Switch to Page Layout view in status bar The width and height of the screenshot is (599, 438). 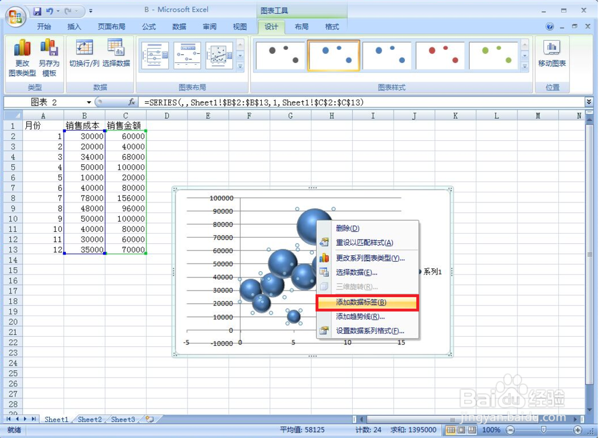tap(461, 430)
